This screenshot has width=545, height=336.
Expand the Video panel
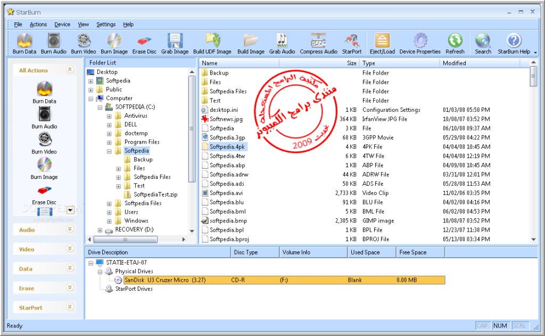(70, 249)
